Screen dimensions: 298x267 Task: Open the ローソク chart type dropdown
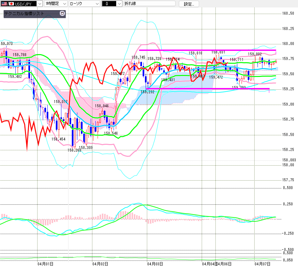point(97,4)
